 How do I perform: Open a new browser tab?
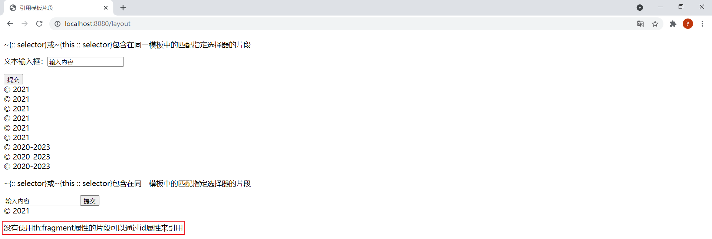pos(123,8)
